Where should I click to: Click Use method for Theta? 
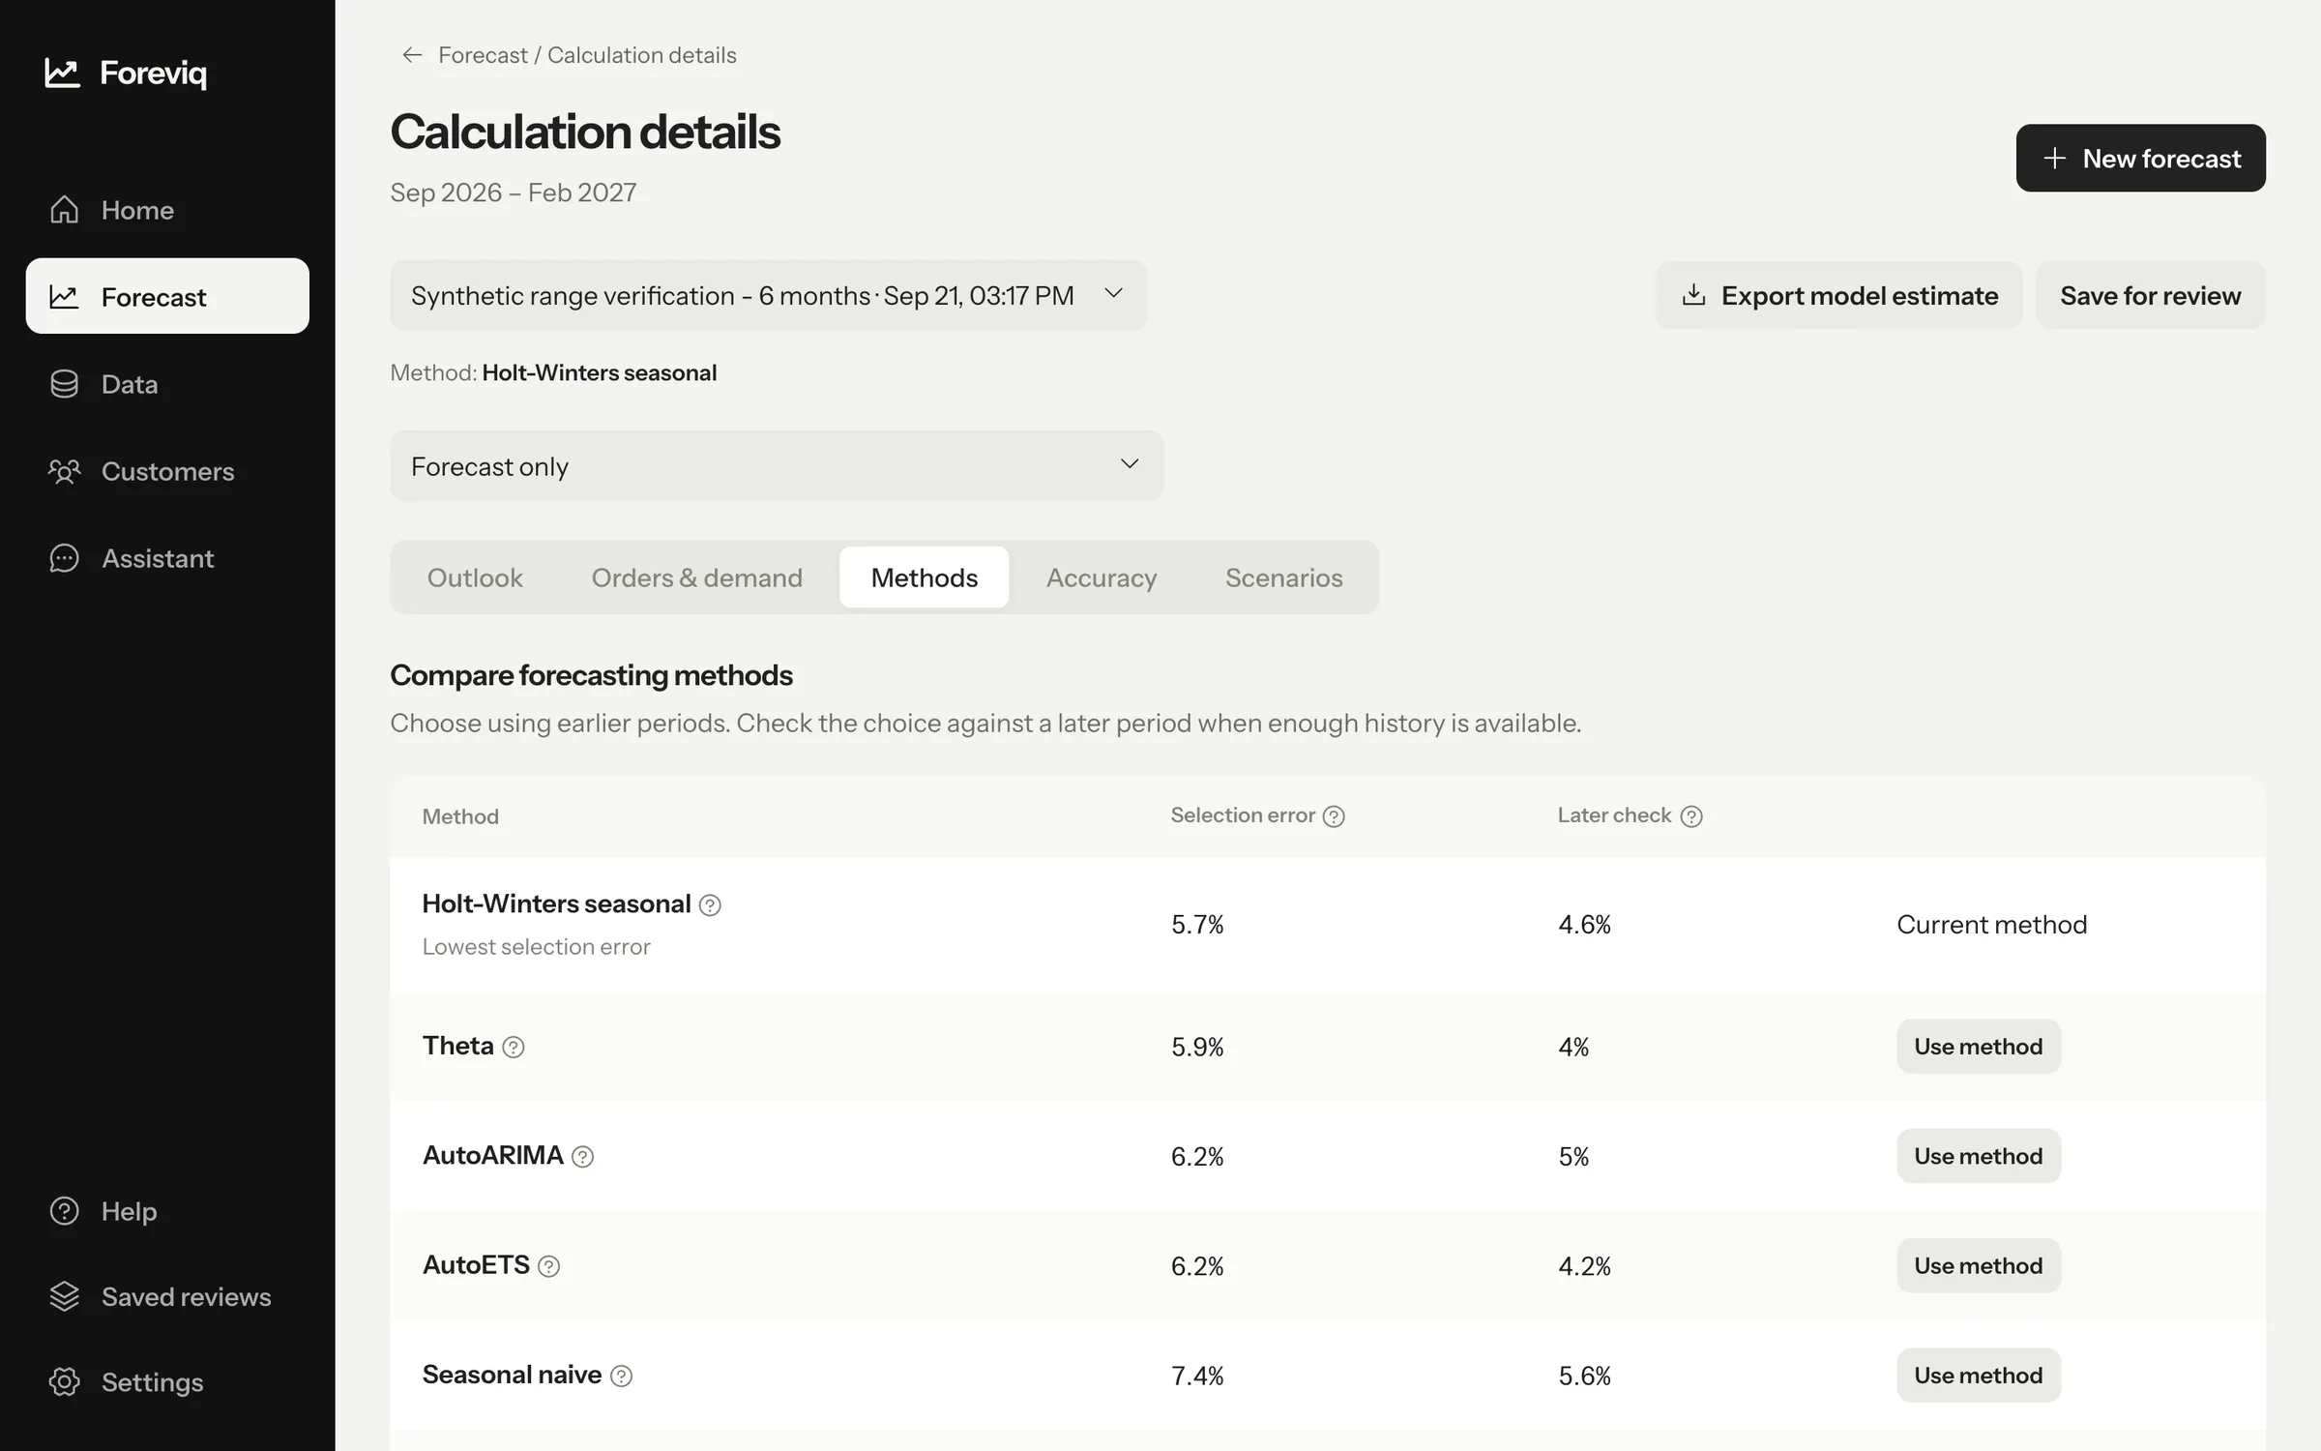click(x=1978, y=1047)
